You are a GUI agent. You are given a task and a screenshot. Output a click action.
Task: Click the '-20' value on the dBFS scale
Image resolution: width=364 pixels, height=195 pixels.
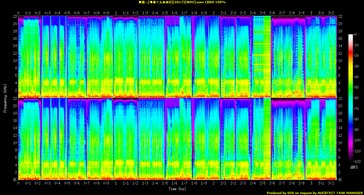[356, 56]
